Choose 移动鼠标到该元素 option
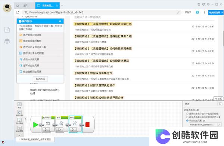224x146 pixels. (40, 72)
